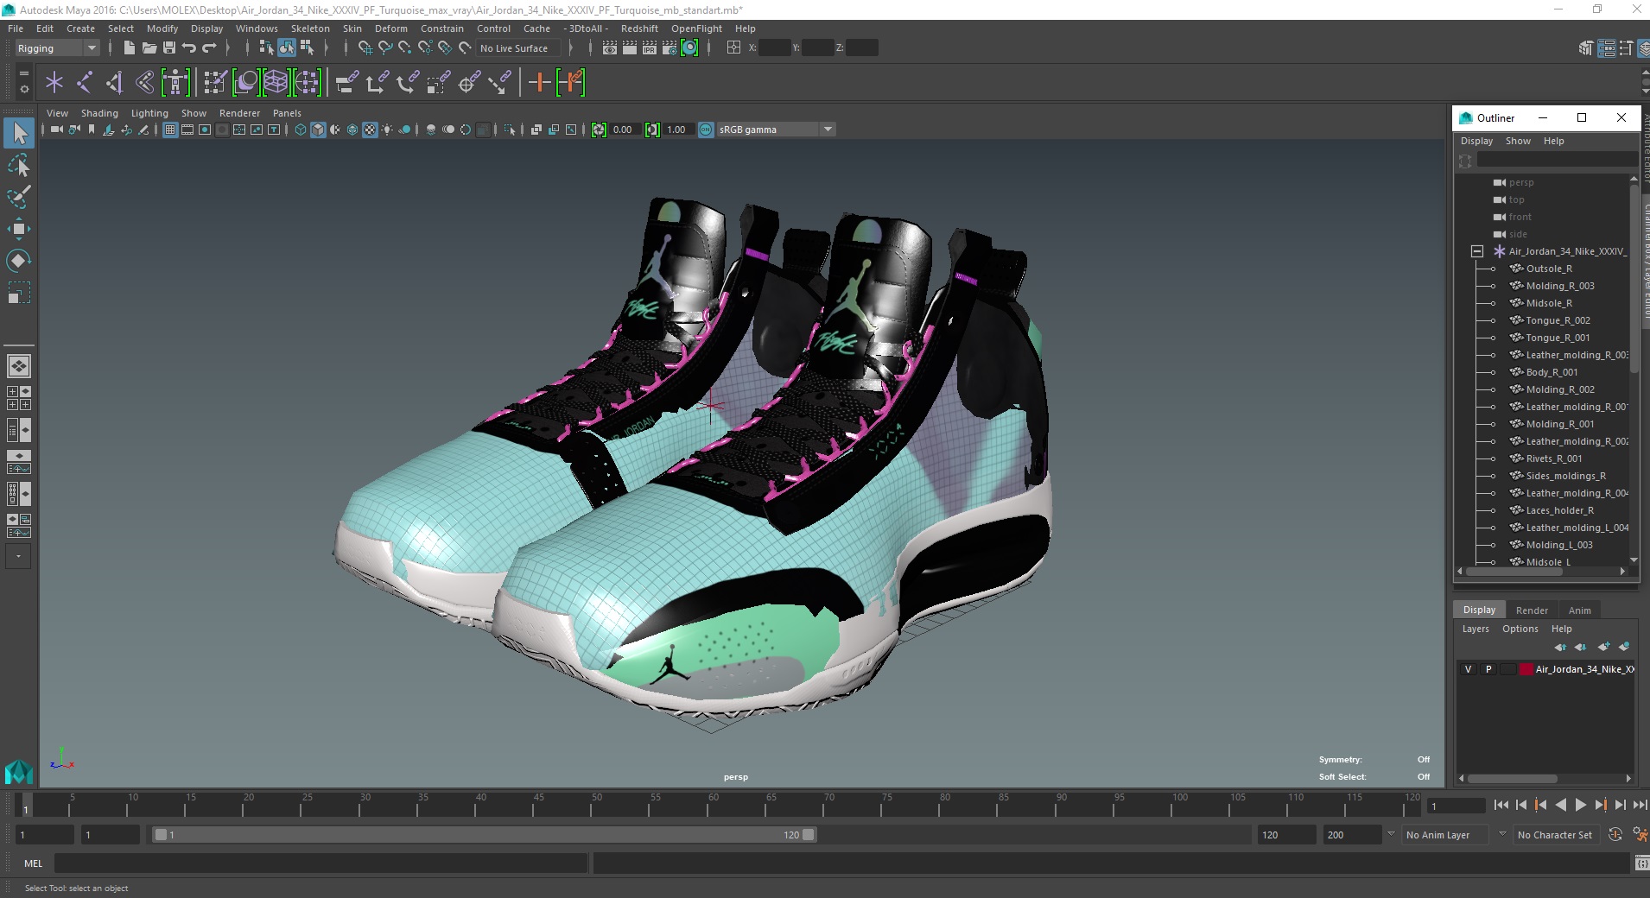This screenshot has width=1650, height=898.
Task: Open the No Character Set dropdown
Action: (1556, 835)
